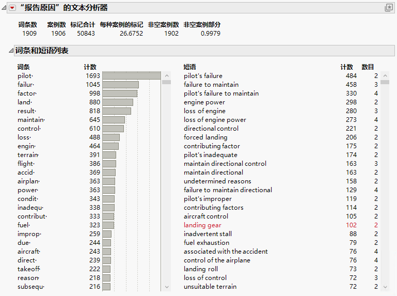Screen dimensions: 397x296
Task: Select the phrase 'directional control'
Action: 211,129
